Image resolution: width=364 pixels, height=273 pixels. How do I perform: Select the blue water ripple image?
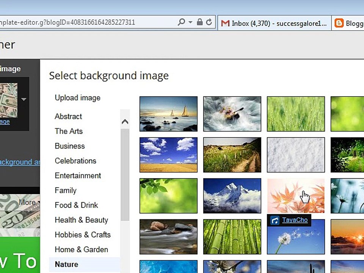pyautogui.click(x=168, y=267)
